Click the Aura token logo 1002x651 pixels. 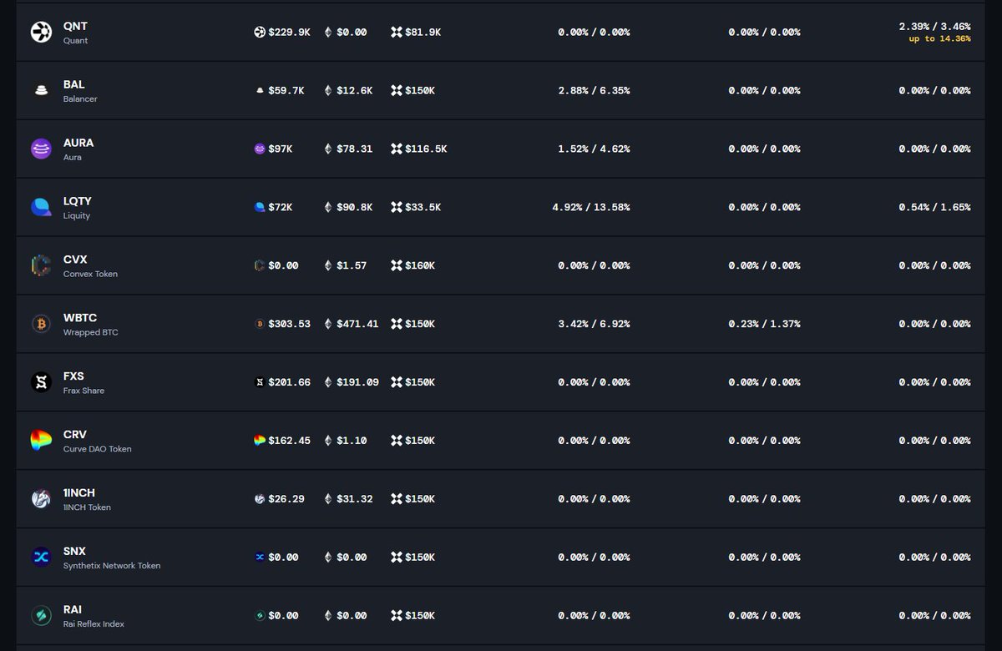coord(41,149)
